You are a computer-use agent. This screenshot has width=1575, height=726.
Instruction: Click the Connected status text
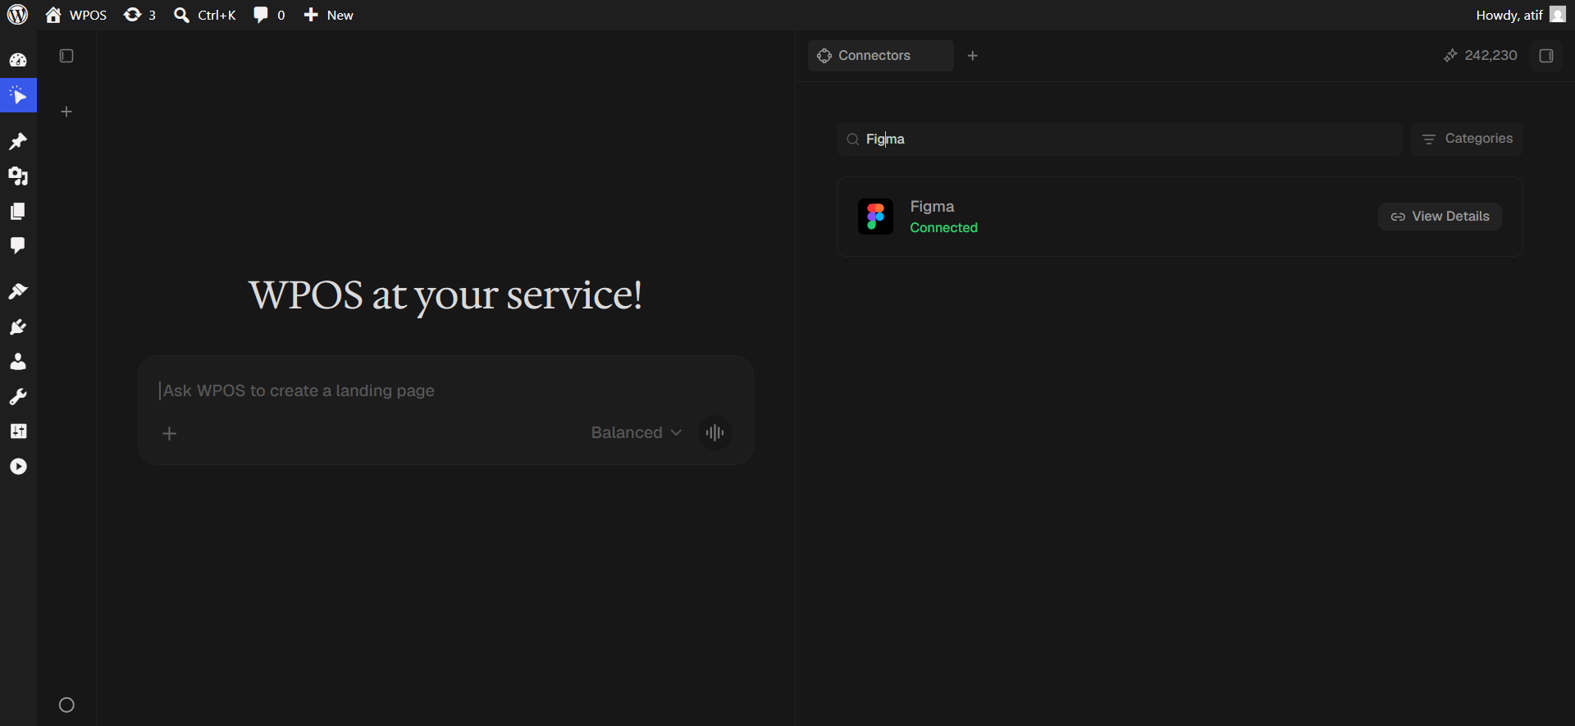coord(943,228)
